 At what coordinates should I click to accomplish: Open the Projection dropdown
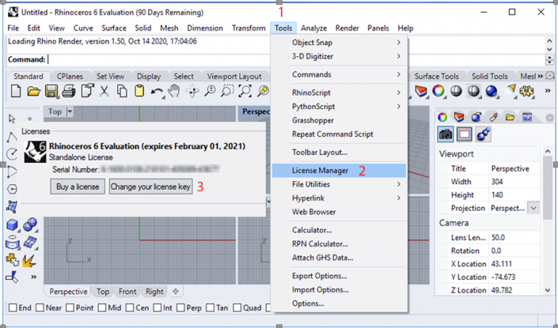click(533, 207)
